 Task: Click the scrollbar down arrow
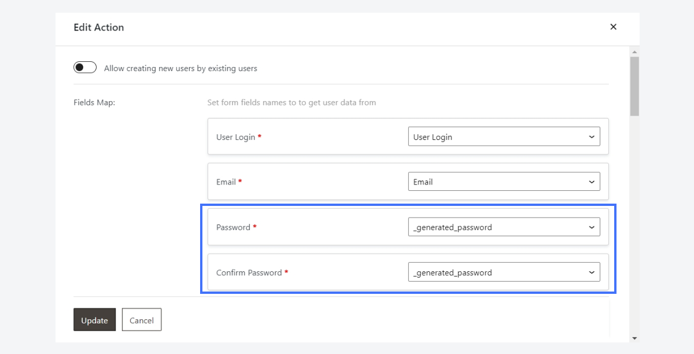coord(634,338)
